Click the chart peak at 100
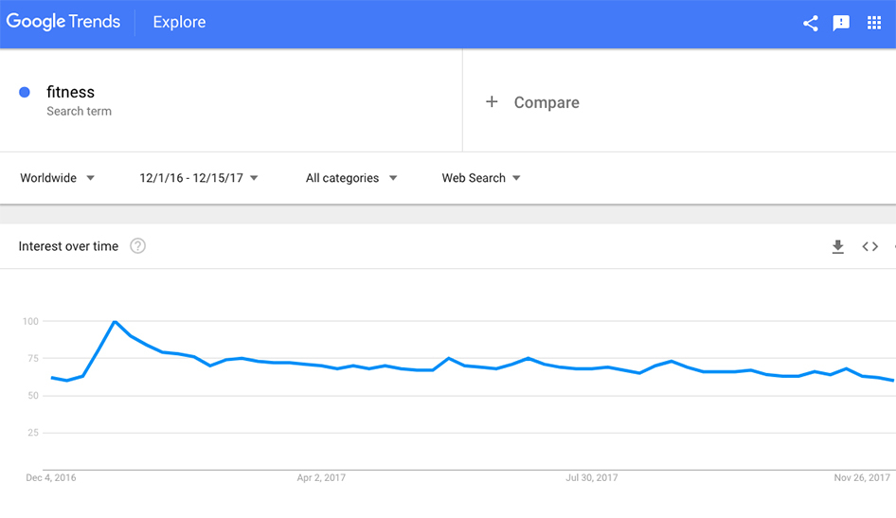Viewport: 896px width, 518px height. 115,322
